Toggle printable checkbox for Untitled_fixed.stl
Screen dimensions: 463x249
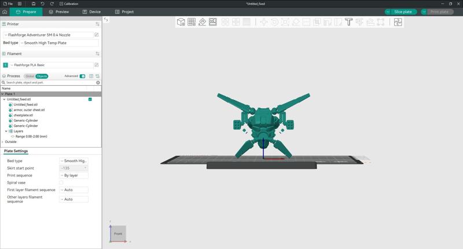[x=90, y=99]
